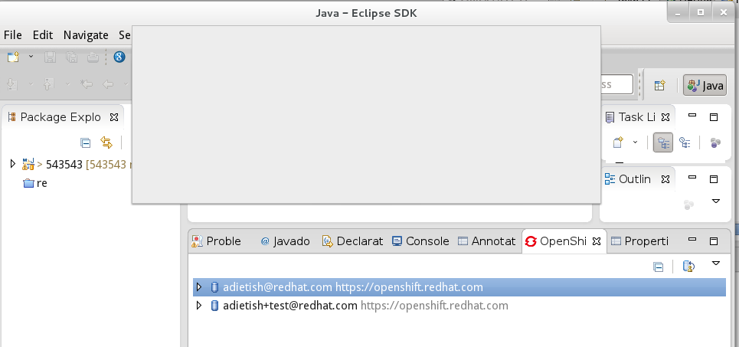Switch to the Console tab
Viewport: 739px width, 347px height.
point(420,241)
